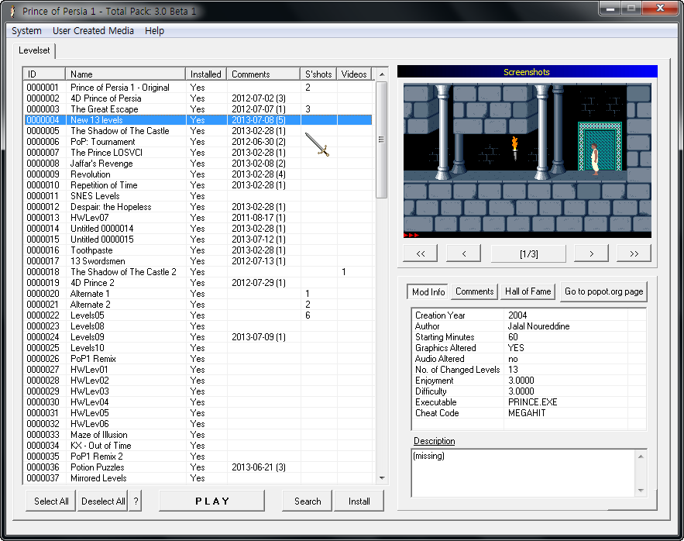The image size is (684, 541).
Task: Sort the level list by ID column
Action: tap(44, 74)
